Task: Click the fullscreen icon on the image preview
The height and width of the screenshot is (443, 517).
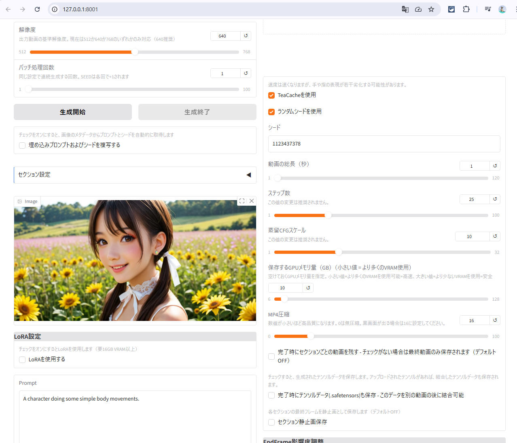Action: pos(242,201)
